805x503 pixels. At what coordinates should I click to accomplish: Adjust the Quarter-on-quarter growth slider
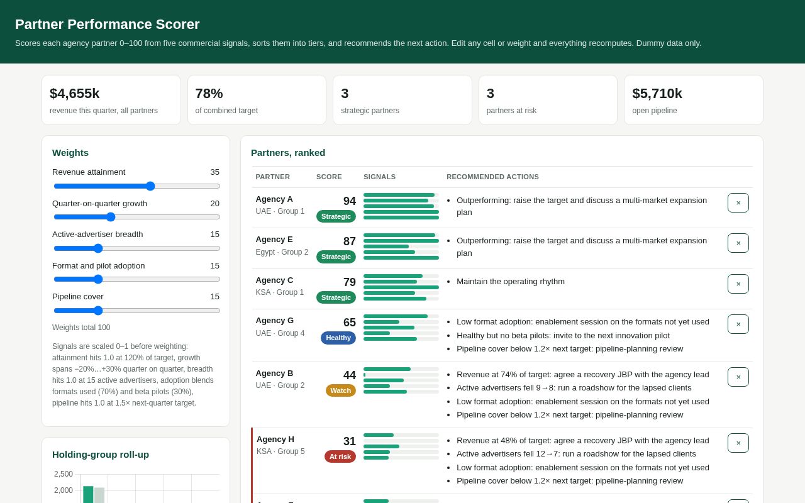pos(137,217)
